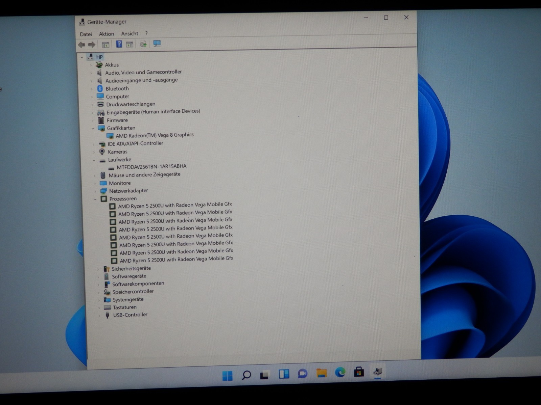The height and width of the screenshot is (405, 541).
Task: Open the Ansicht menu
Action: click(x=130, y=33)
